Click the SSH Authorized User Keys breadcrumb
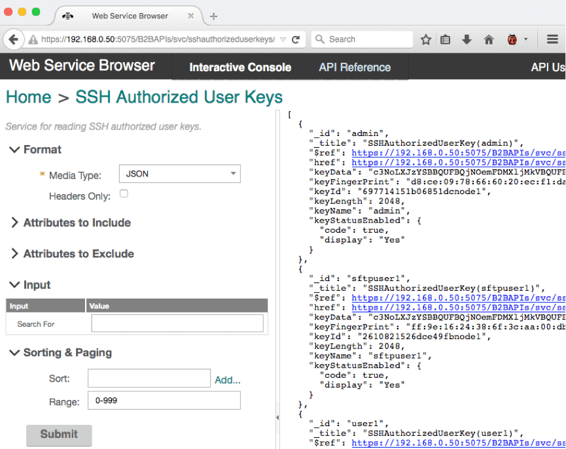The width and height of the screenshot is (566, 449). (179, 97)
